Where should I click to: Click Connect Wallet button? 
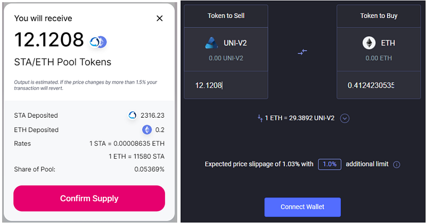pos(302,207)
